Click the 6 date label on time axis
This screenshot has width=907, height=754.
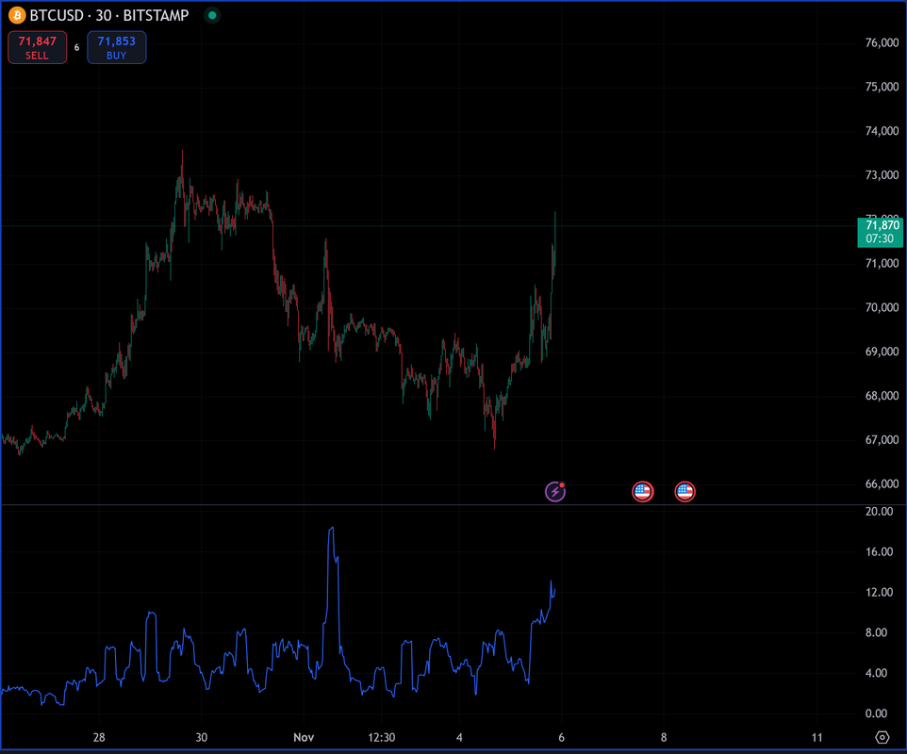click(562, 737)
